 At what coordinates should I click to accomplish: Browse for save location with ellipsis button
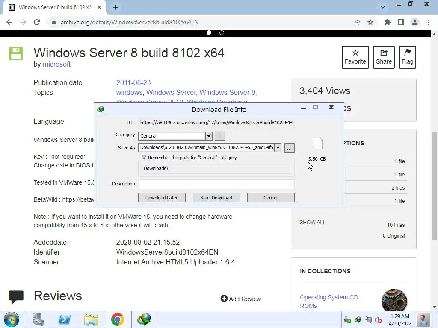290,148
